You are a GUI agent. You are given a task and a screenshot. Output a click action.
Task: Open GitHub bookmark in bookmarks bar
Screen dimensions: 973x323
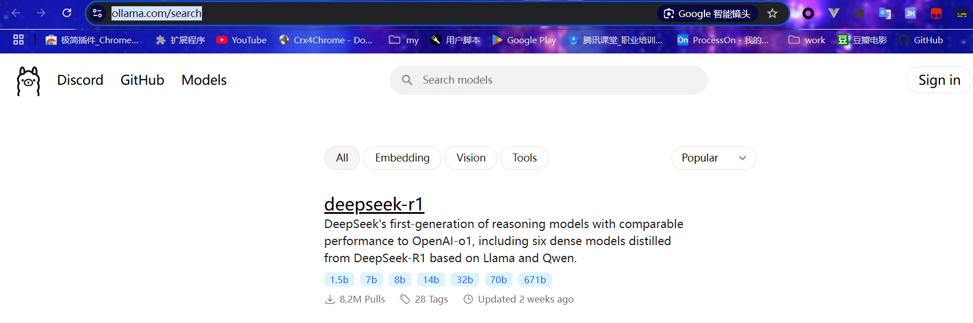(x=921, y=40)
